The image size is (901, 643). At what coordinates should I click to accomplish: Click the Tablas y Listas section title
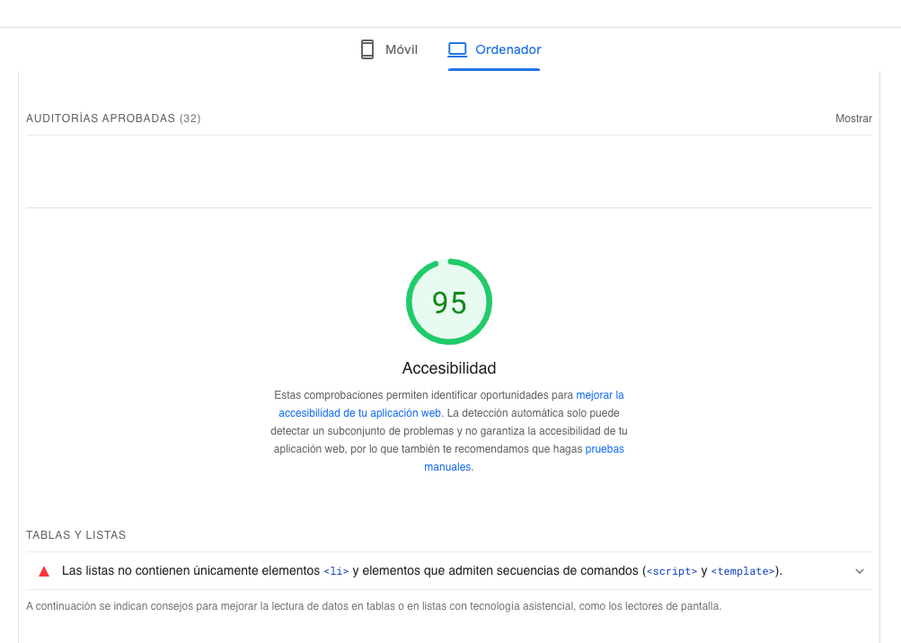pos(76,535)
